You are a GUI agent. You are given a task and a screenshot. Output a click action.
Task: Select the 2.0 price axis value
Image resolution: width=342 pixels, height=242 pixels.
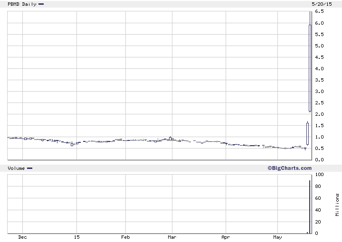319,114
